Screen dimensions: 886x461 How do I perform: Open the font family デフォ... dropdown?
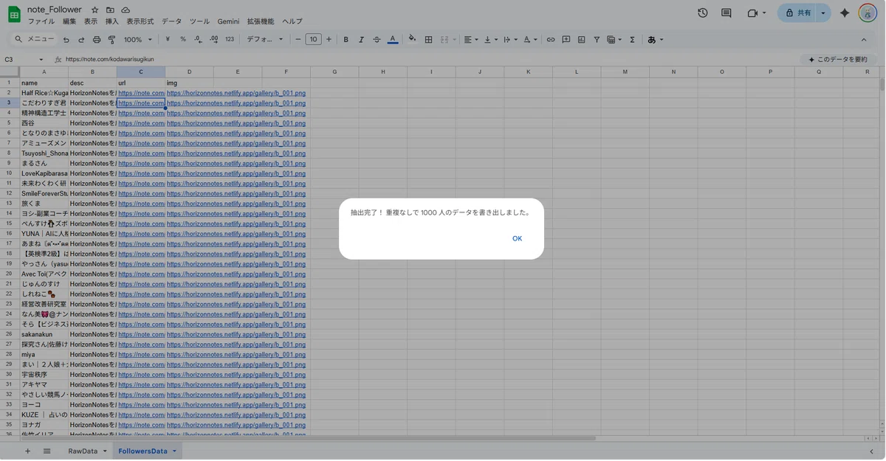coord(265,40)
